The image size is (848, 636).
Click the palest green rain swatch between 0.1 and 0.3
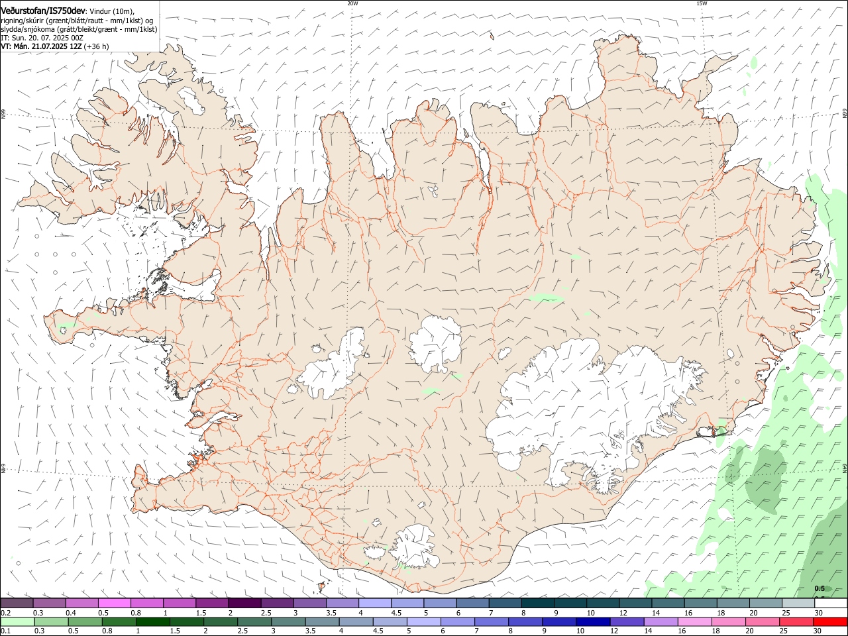tap(18, 622)
